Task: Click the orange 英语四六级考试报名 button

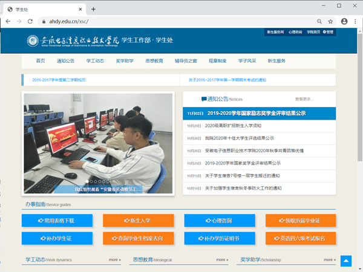Action: (x=302, y=238)
